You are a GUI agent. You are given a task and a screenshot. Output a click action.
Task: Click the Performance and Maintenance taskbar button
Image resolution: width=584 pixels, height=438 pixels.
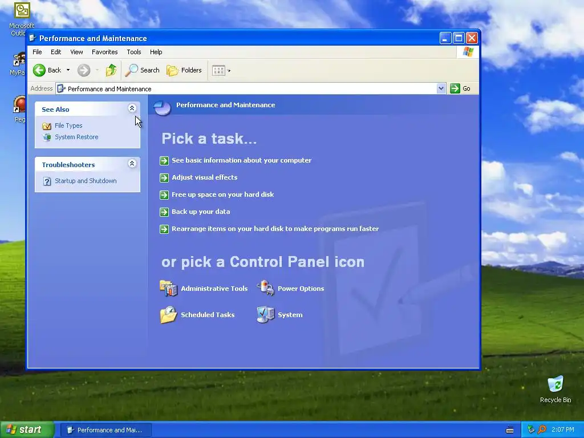[x=106, y=430]
